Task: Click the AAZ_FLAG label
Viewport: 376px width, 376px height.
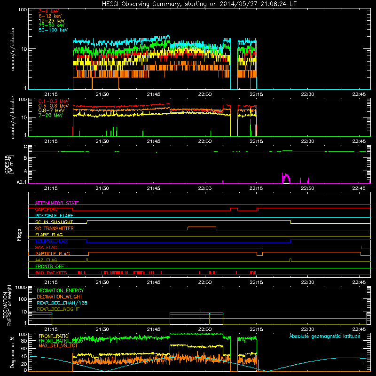Action: 46,260
